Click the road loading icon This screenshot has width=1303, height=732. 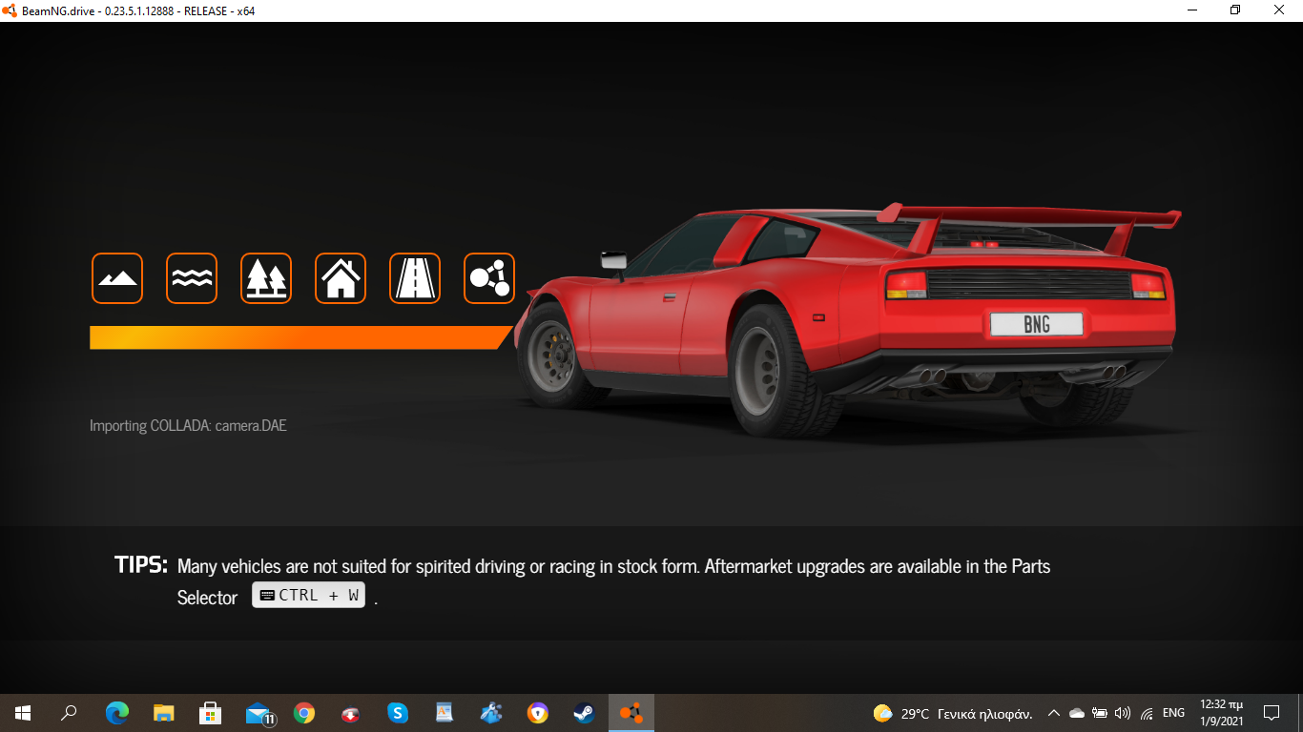pyautogui.click(x=415, y=278)
